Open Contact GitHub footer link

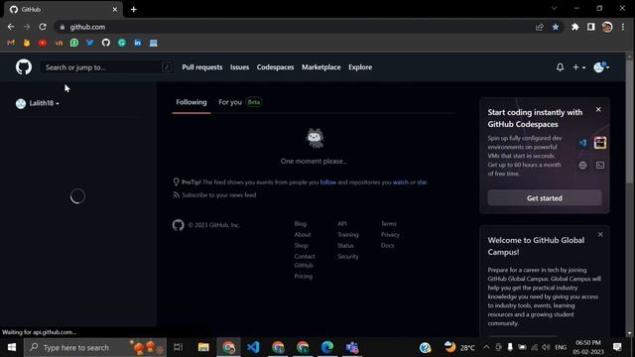pos(305,261)
